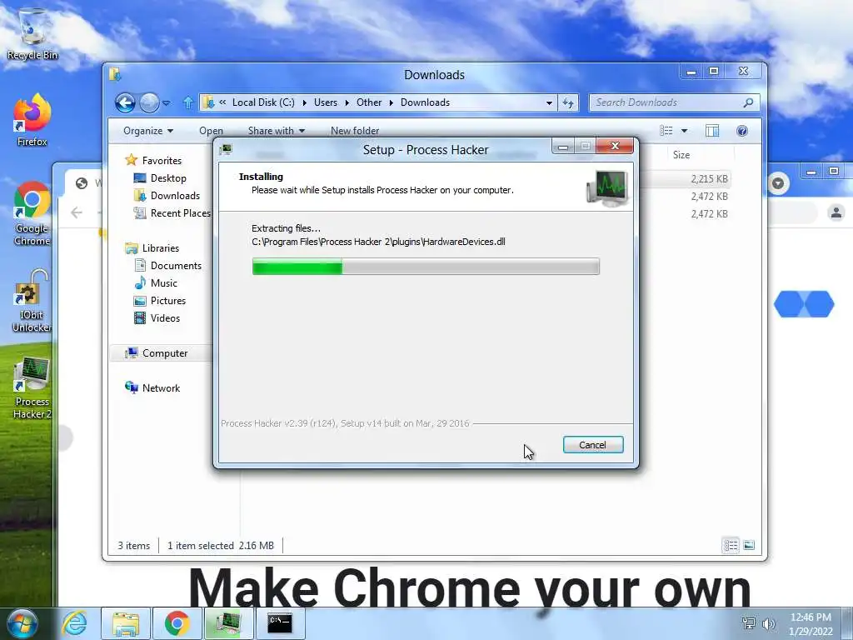853x640 pixels.
Task: Cancel the Process Hacker installation
Action: [592, 445]
